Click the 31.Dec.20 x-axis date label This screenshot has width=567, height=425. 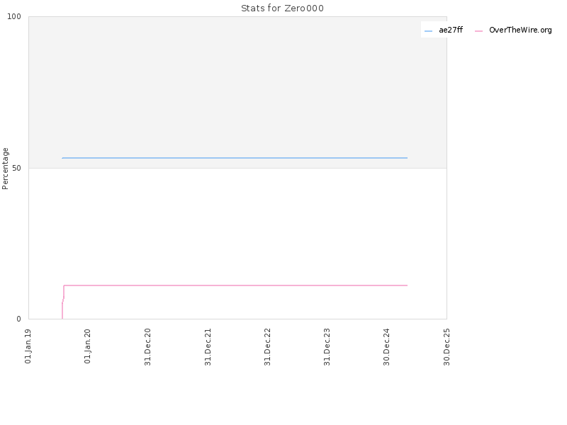coord(147,347)
